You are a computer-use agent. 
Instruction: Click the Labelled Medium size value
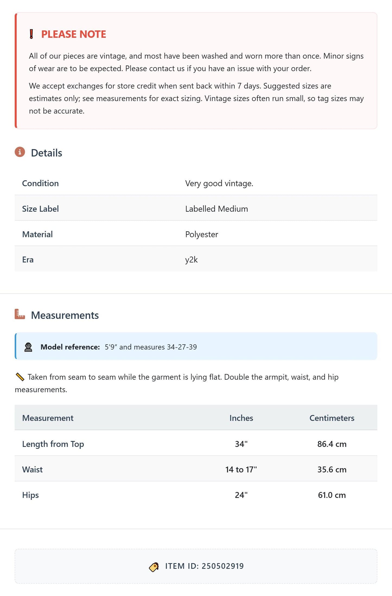point(216,209)
